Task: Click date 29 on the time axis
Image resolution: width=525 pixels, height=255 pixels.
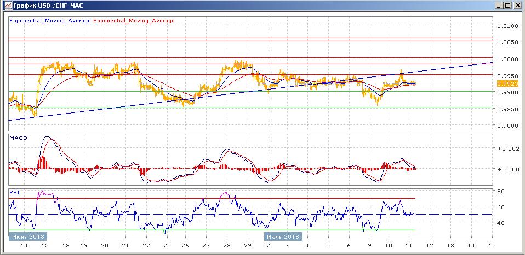Action: (x=247, y=246)
